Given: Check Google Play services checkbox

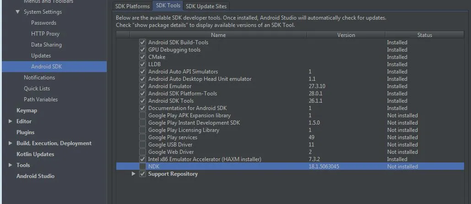Looking at the screenshot, I should (142, 137).
